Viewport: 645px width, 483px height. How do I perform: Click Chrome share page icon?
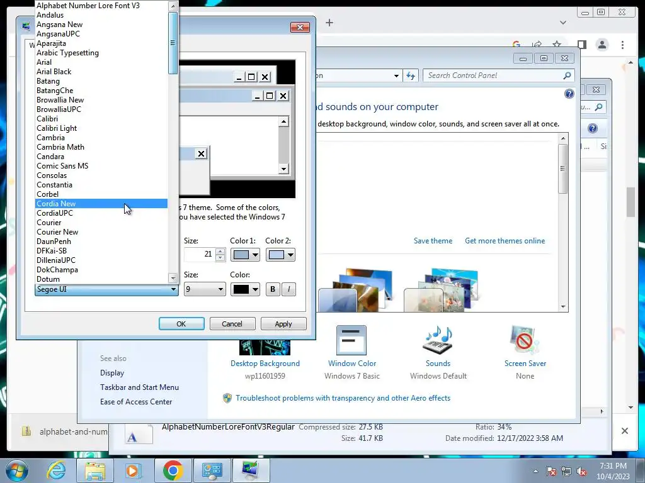[537, 44]
